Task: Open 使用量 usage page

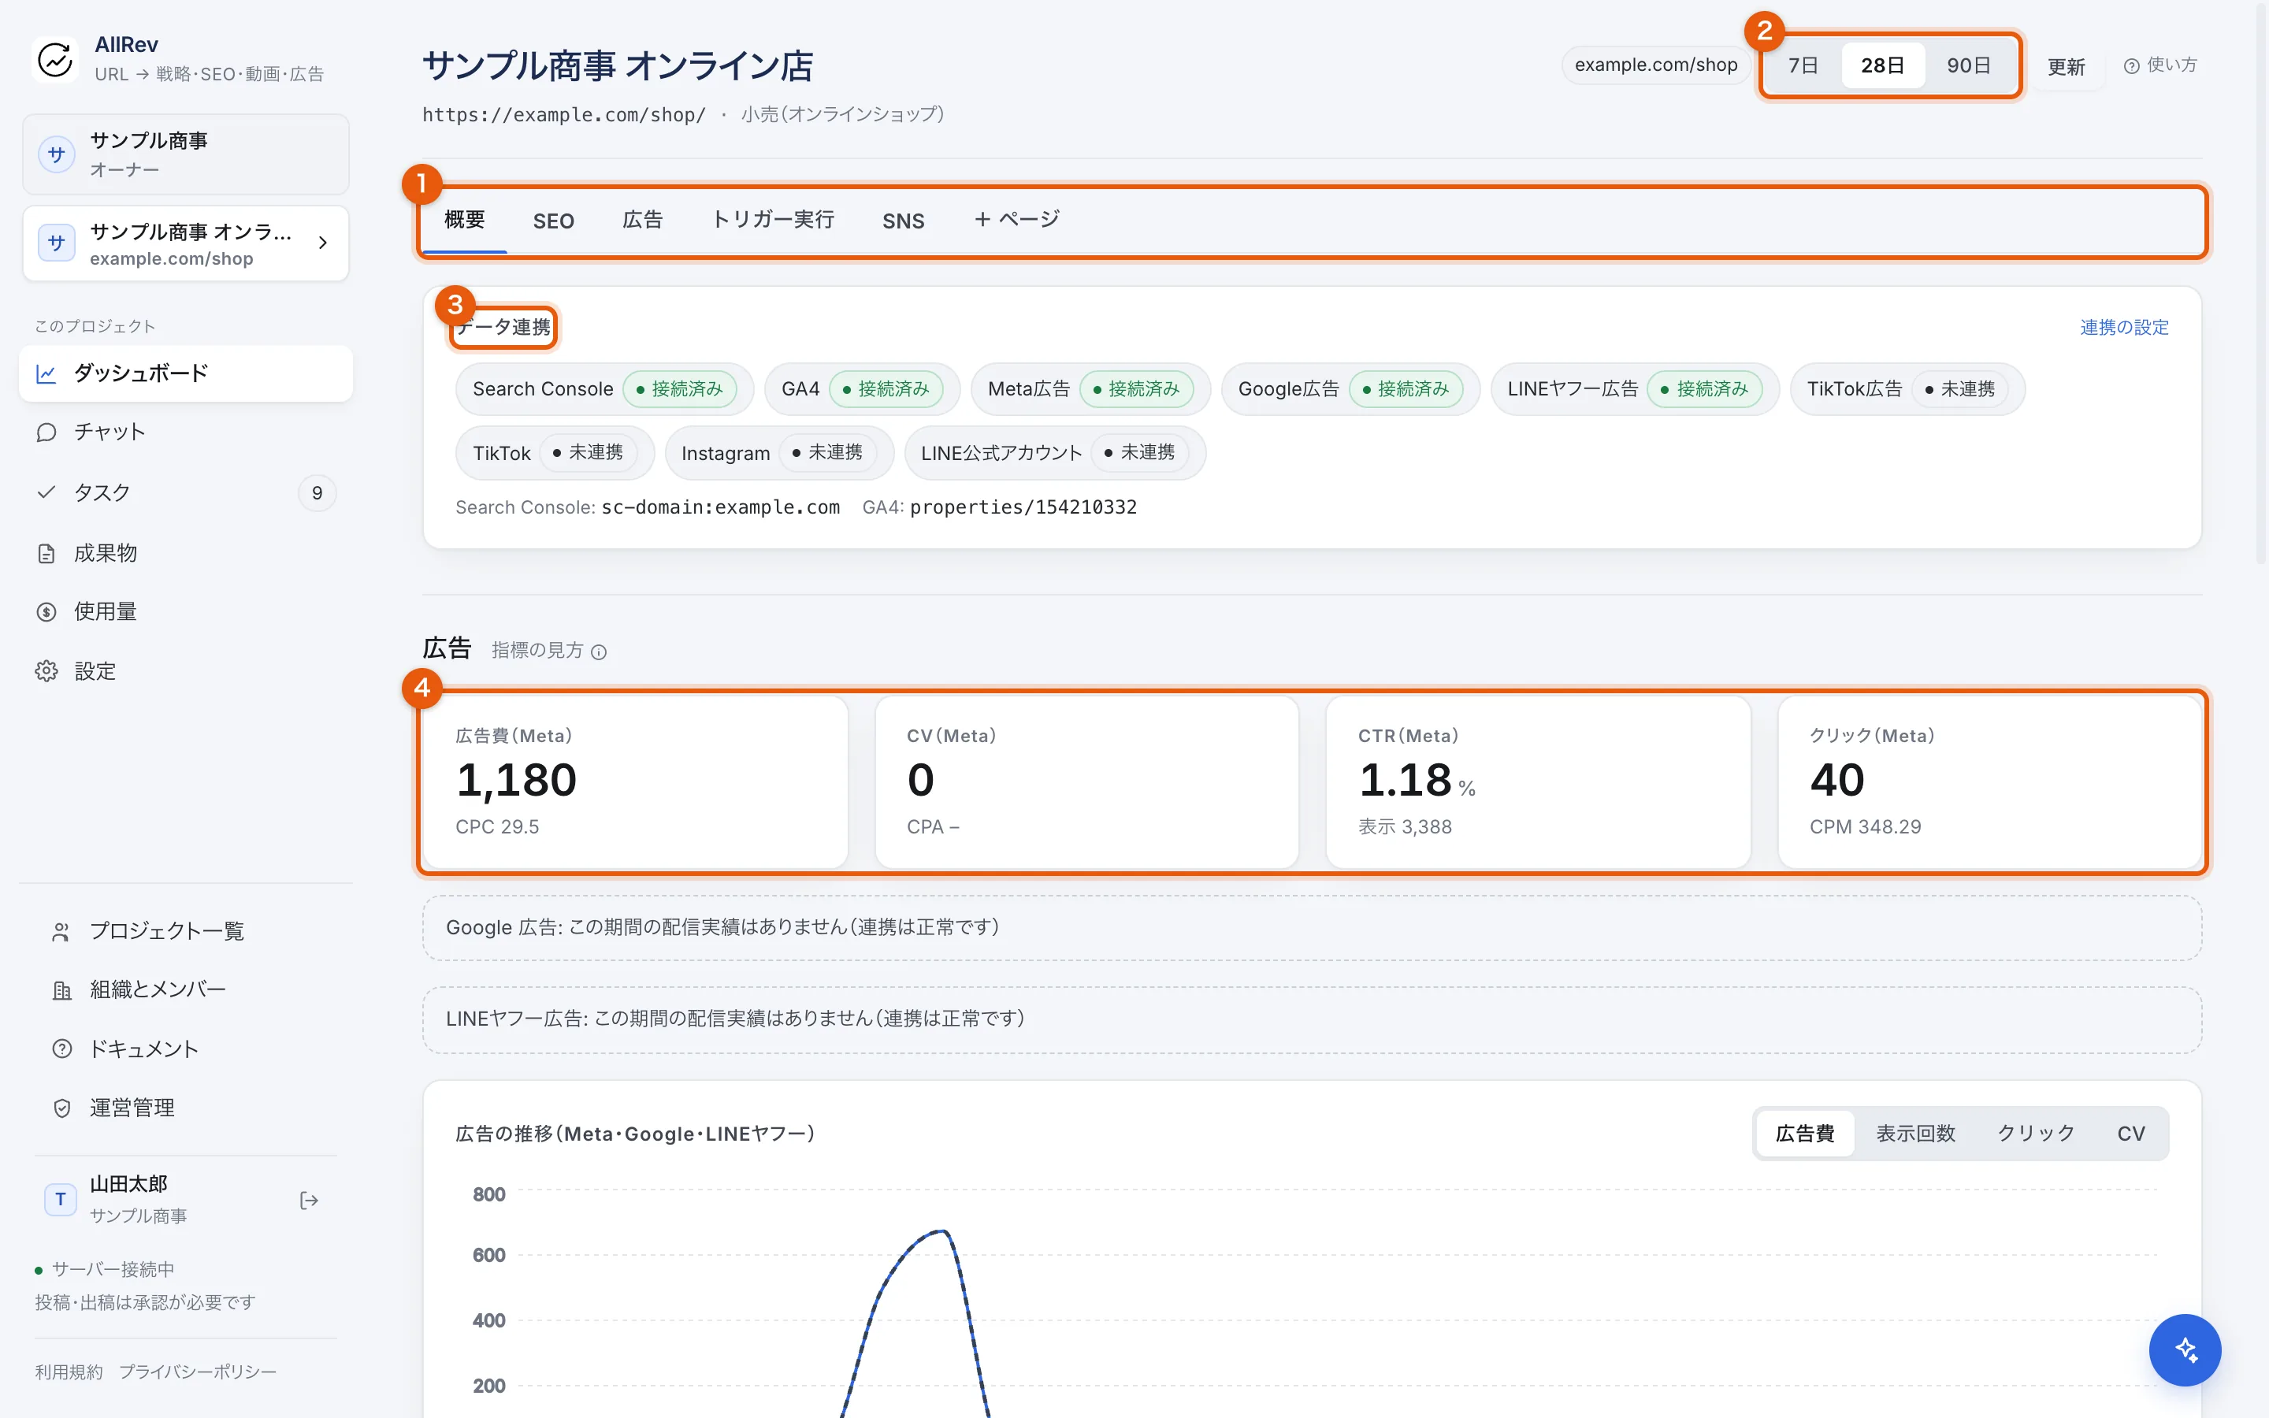Action: click(186, 611)
